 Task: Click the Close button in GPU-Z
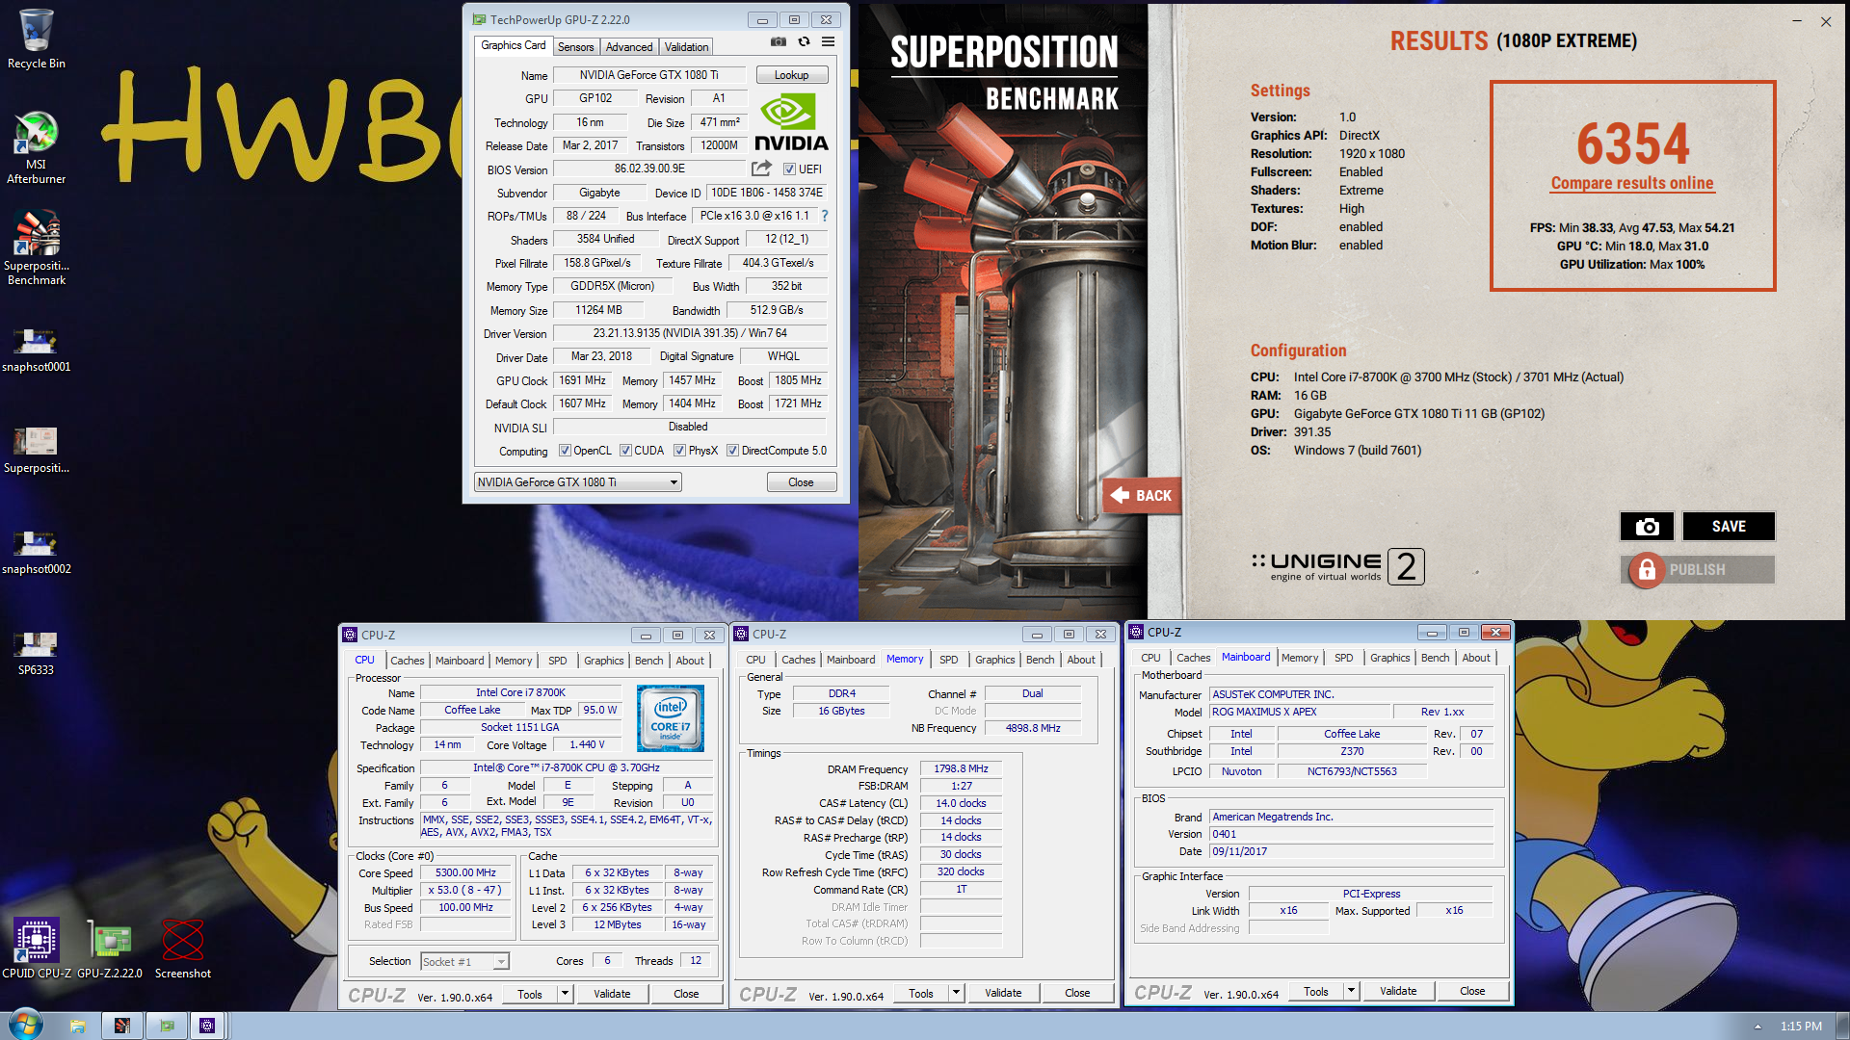click(x=801, y=482)
